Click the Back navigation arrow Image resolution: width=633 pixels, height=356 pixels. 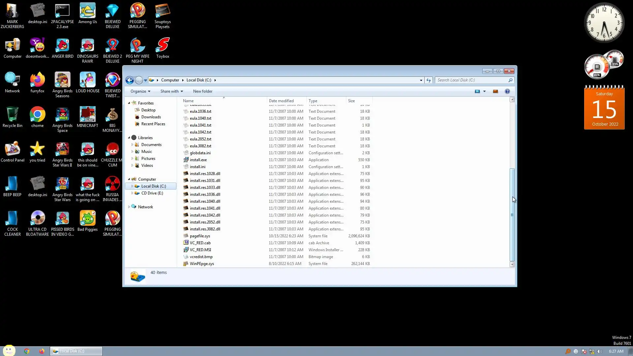(130, 80)
